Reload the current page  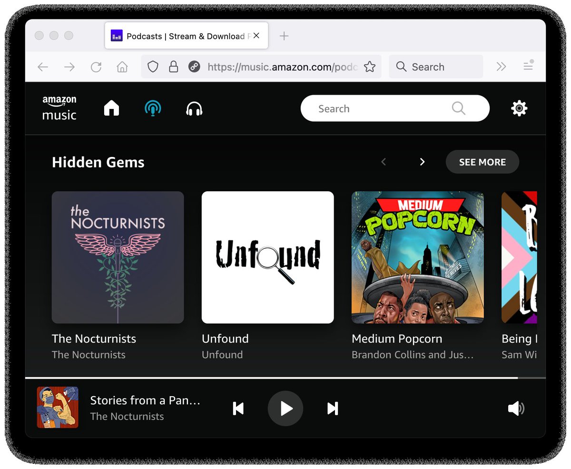[x=96, y=67]
